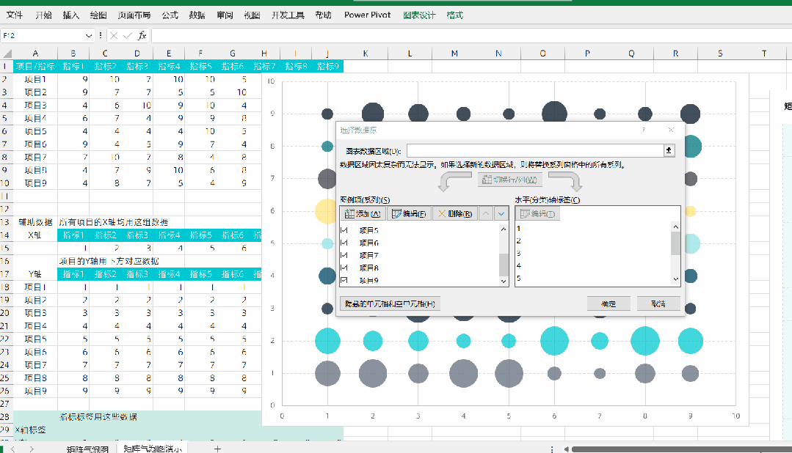Add a new sheet with plus icon
Viewport: 792px width, 453px height.
[x=217, y=449]
